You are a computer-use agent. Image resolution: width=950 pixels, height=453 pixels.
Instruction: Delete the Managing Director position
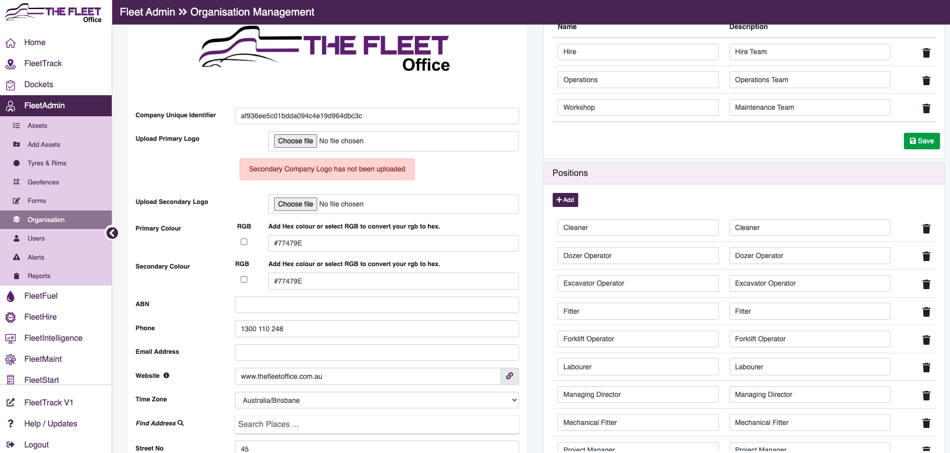click(926, 395)
